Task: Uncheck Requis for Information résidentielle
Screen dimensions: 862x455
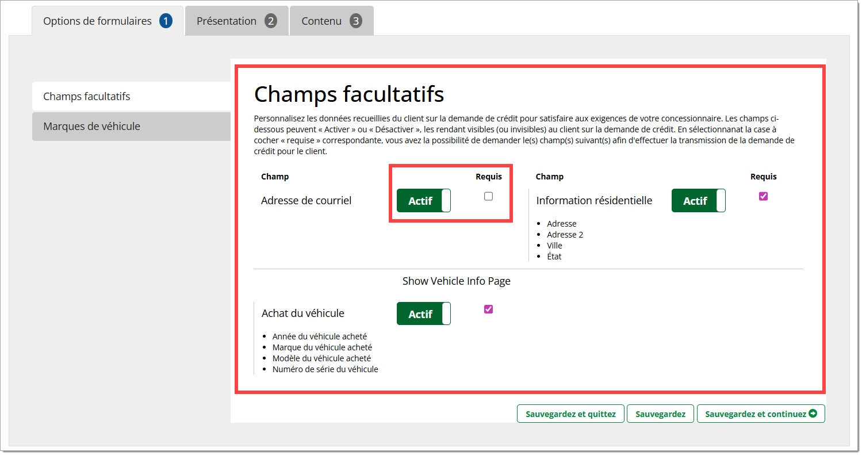Action: (x=763, y=196)
